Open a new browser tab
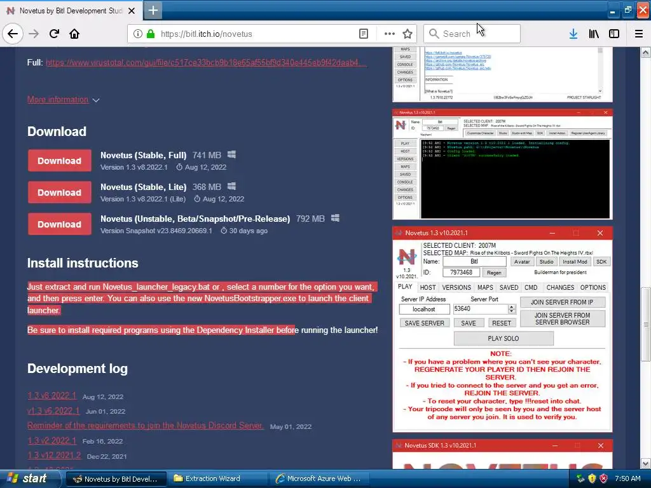Screen dimensions: 651x488 click(153, 10)
